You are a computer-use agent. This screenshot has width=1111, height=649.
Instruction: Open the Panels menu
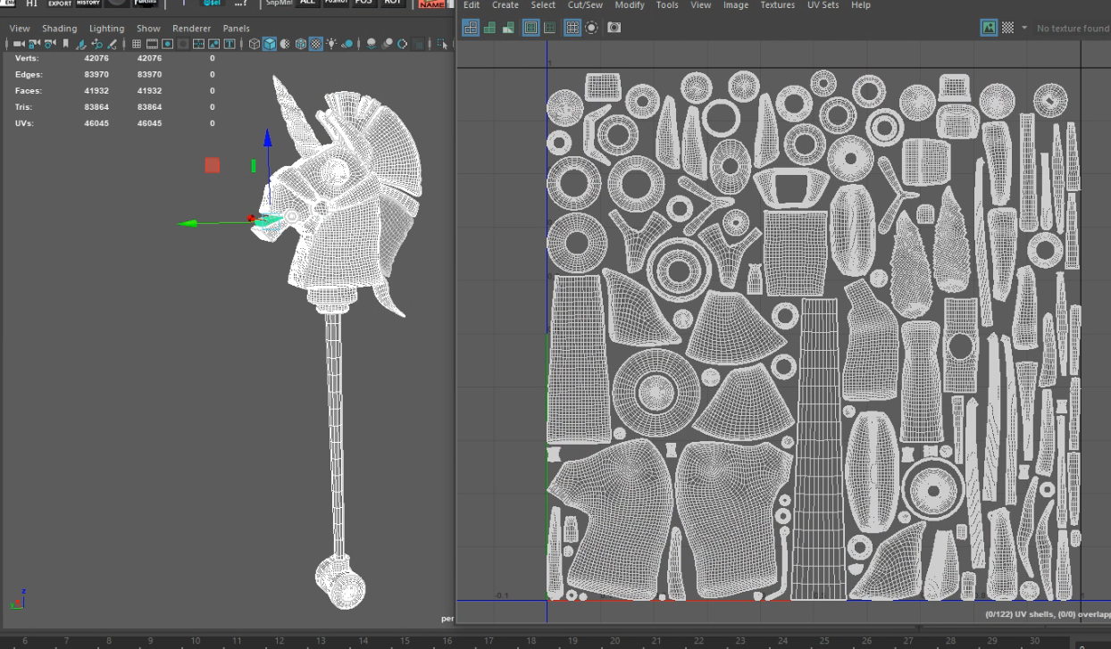pos(236,28)
